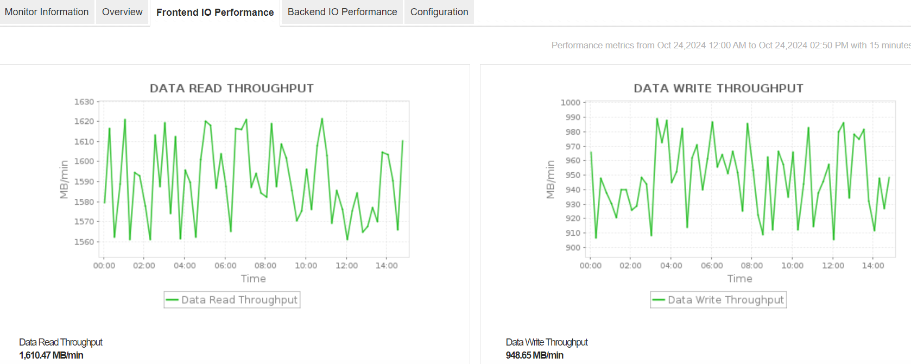This screenshot has height=364, width=911.
Task: Select the Frontend IO Performance tab
Action: (215, 12)
